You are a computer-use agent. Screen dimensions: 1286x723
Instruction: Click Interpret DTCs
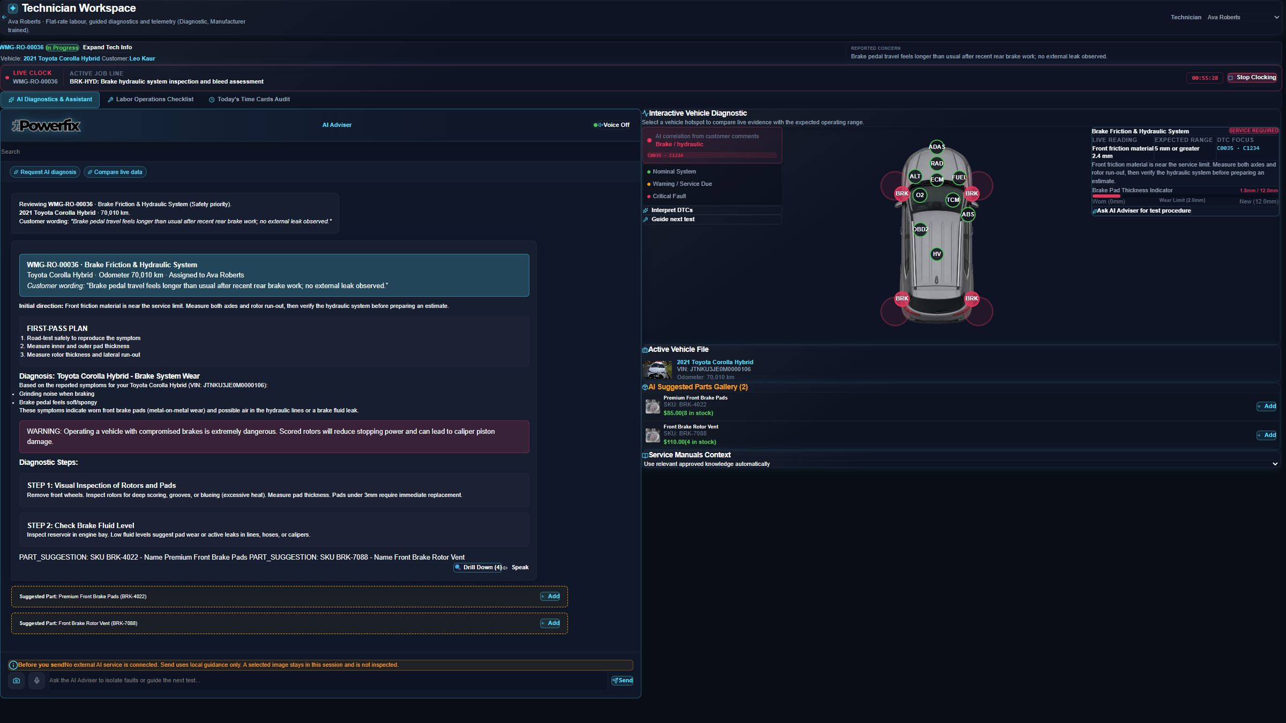click(x=712, y=210)
